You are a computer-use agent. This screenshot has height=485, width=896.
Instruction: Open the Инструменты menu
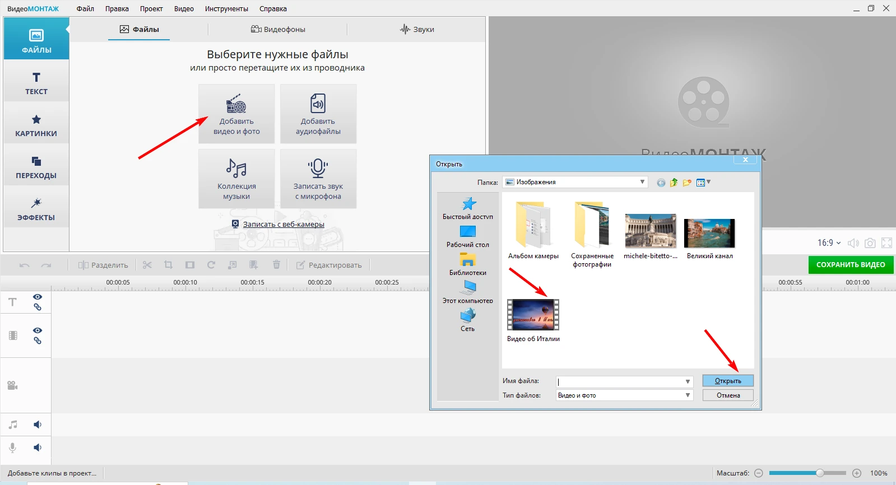click(x=226, y=9)
